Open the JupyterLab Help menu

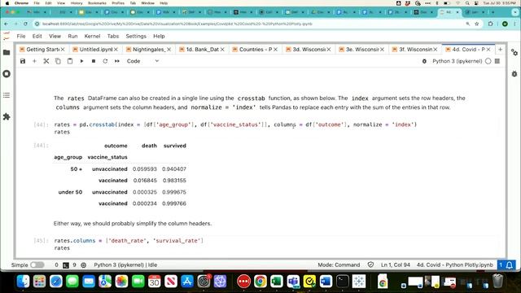tap(159, 36)
